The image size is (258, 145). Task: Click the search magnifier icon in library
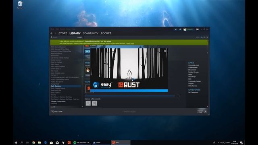coord(52,37)
